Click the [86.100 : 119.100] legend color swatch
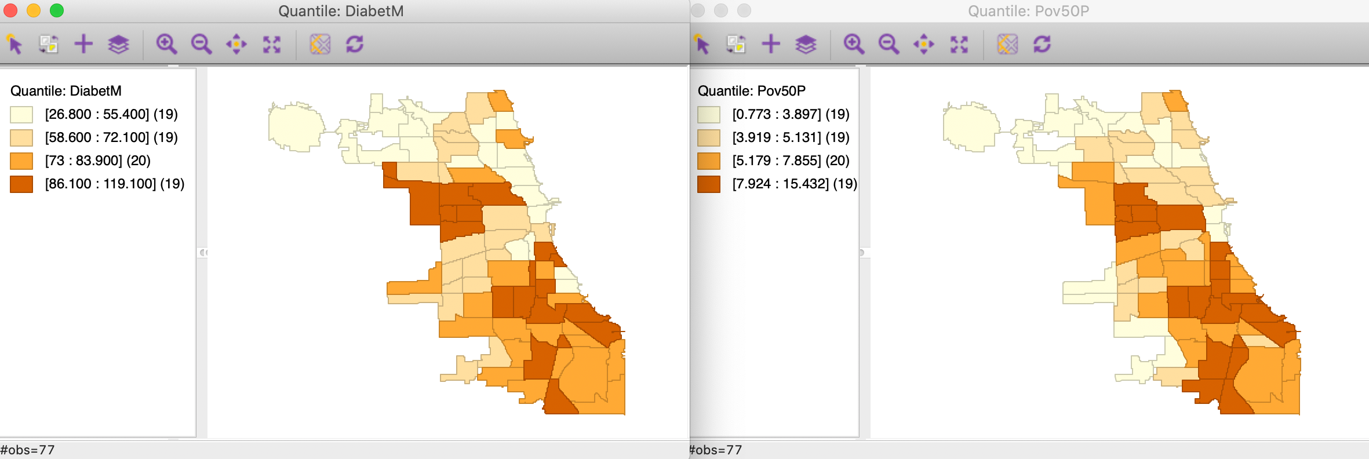Viewport: 1369px width, 459px height. pyautogui.click(x=21, y=184)
